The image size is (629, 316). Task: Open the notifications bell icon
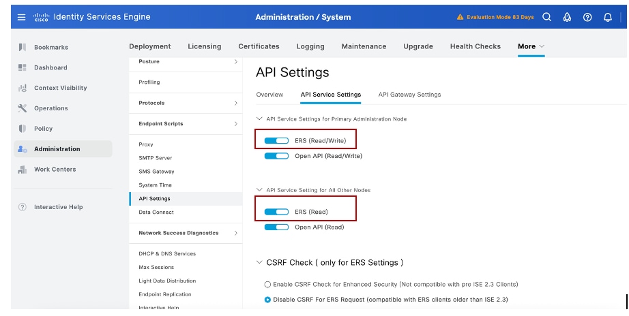point(608,17)
